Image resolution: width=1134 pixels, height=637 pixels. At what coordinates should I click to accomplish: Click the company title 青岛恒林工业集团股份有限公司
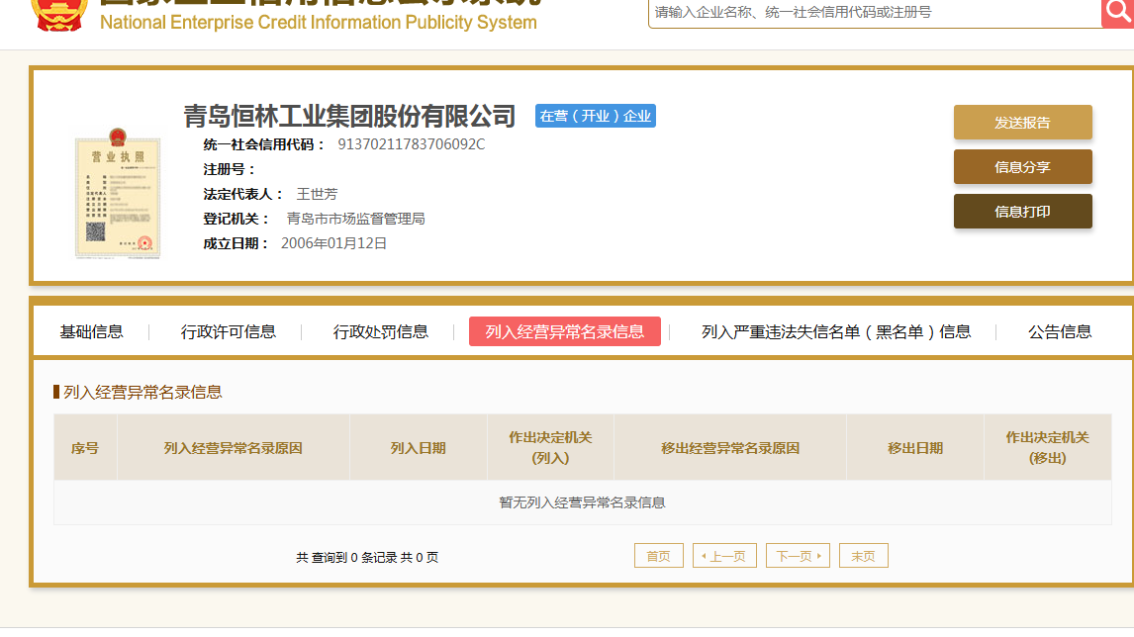click(349, 116)
